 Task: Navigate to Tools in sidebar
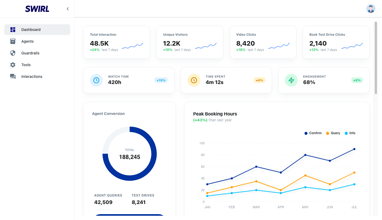point(37,65)
